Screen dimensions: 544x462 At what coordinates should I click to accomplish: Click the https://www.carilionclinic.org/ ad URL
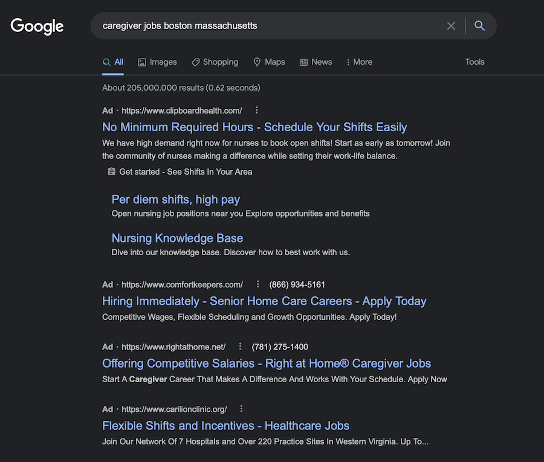coord(174,409)
